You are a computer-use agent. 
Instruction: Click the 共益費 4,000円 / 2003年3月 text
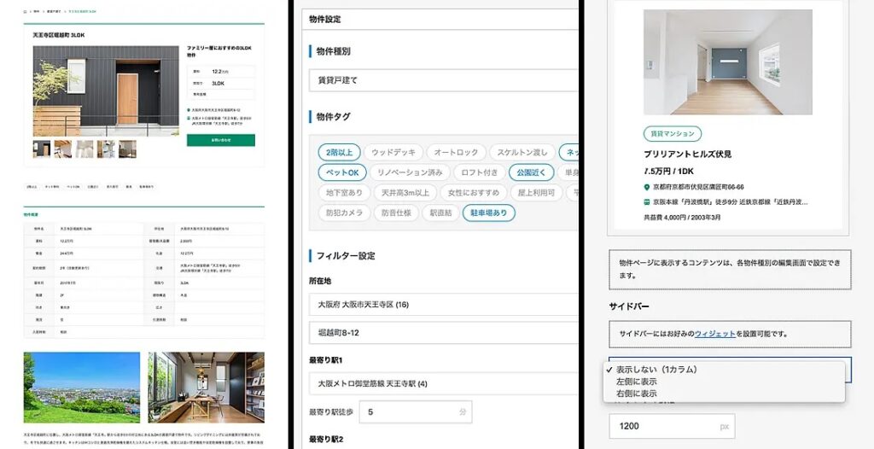click(682, 218)
